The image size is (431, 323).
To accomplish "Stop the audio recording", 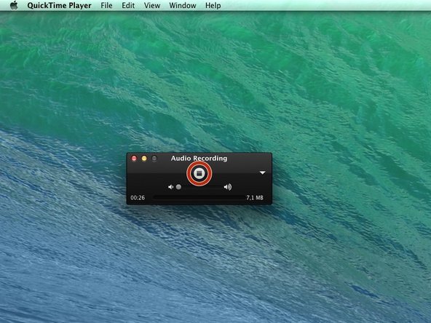I will [x=199, y=173].
